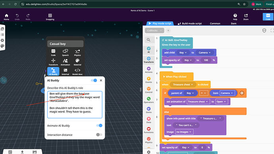Close the AI Buddy panel
Viewport: 274px width, 154px height.
pyautogui.click(x=101, y=80)
